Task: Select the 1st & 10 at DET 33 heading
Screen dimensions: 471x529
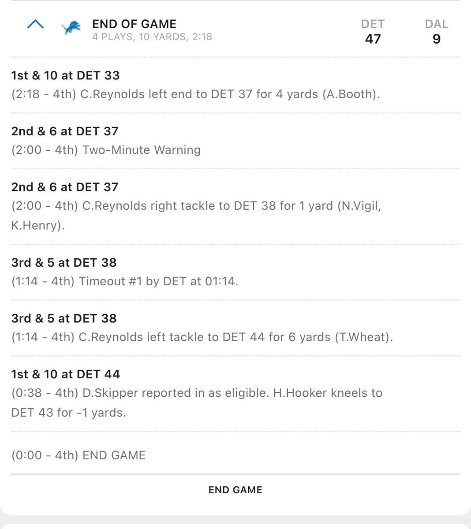Action: point(65,75)
